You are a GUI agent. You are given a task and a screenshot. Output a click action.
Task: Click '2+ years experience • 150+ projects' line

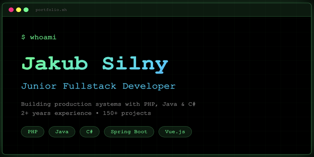86,113
